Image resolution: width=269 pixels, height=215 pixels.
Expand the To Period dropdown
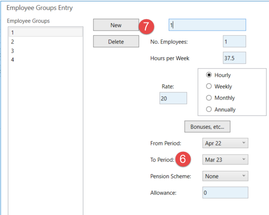(225, 160)
